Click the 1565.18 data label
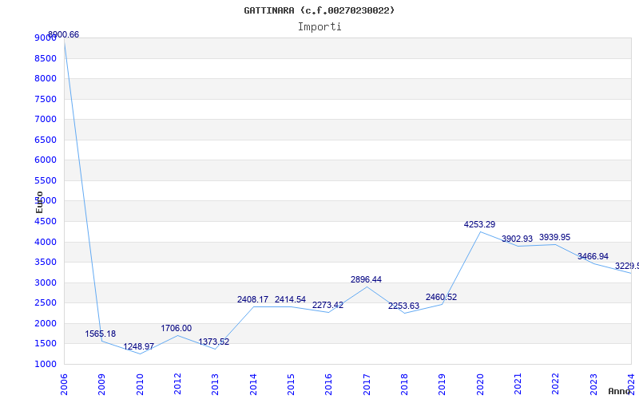This screenshot has width=639, height=399. tap(101, 334)
